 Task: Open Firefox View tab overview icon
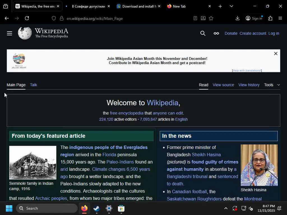[x=6, y=6]
